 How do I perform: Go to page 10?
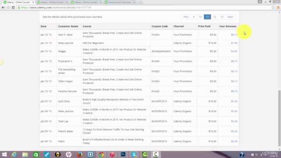coord(200,17)
